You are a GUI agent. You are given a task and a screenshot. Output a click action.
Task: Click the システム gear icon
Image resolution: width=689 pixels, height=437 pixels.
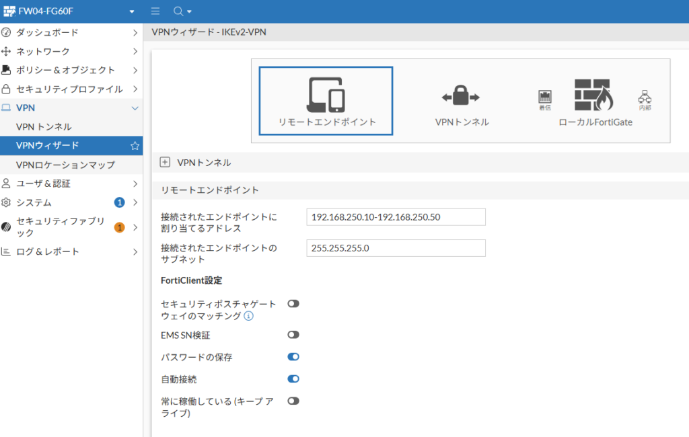[x=6, y=202]
